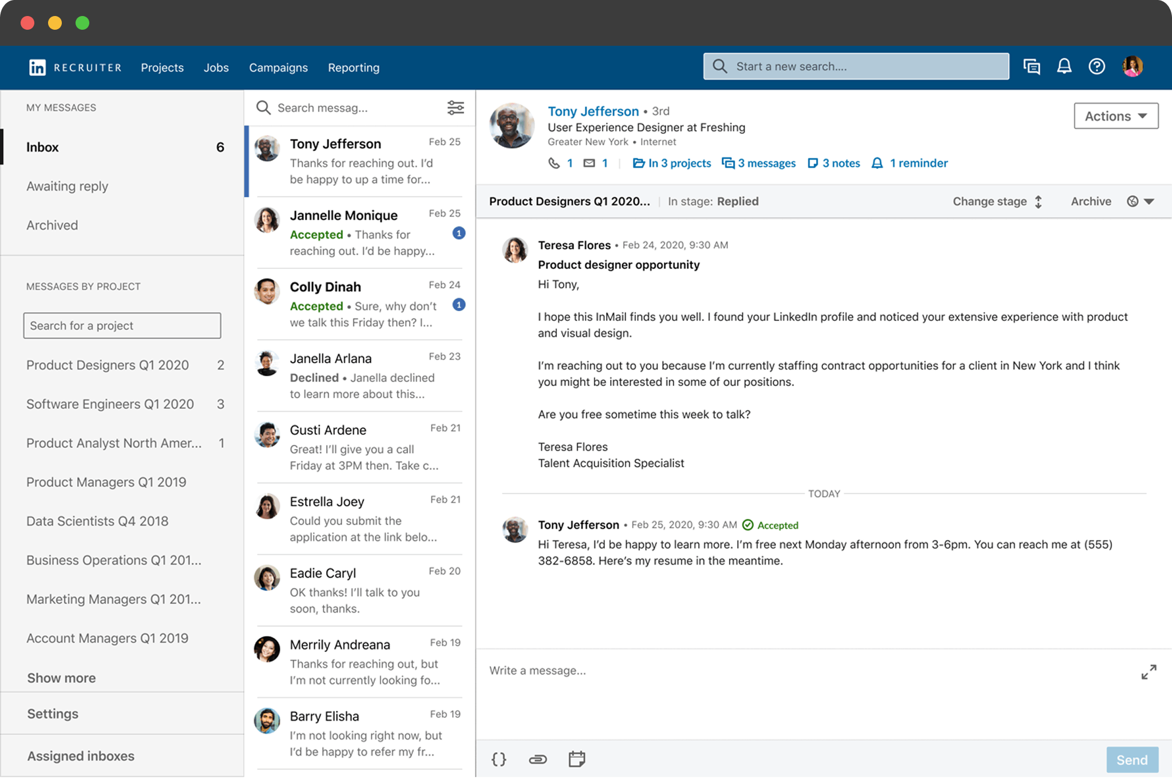Open the scheduling calendar icon
1172x779 pixels.
(577, 759)
